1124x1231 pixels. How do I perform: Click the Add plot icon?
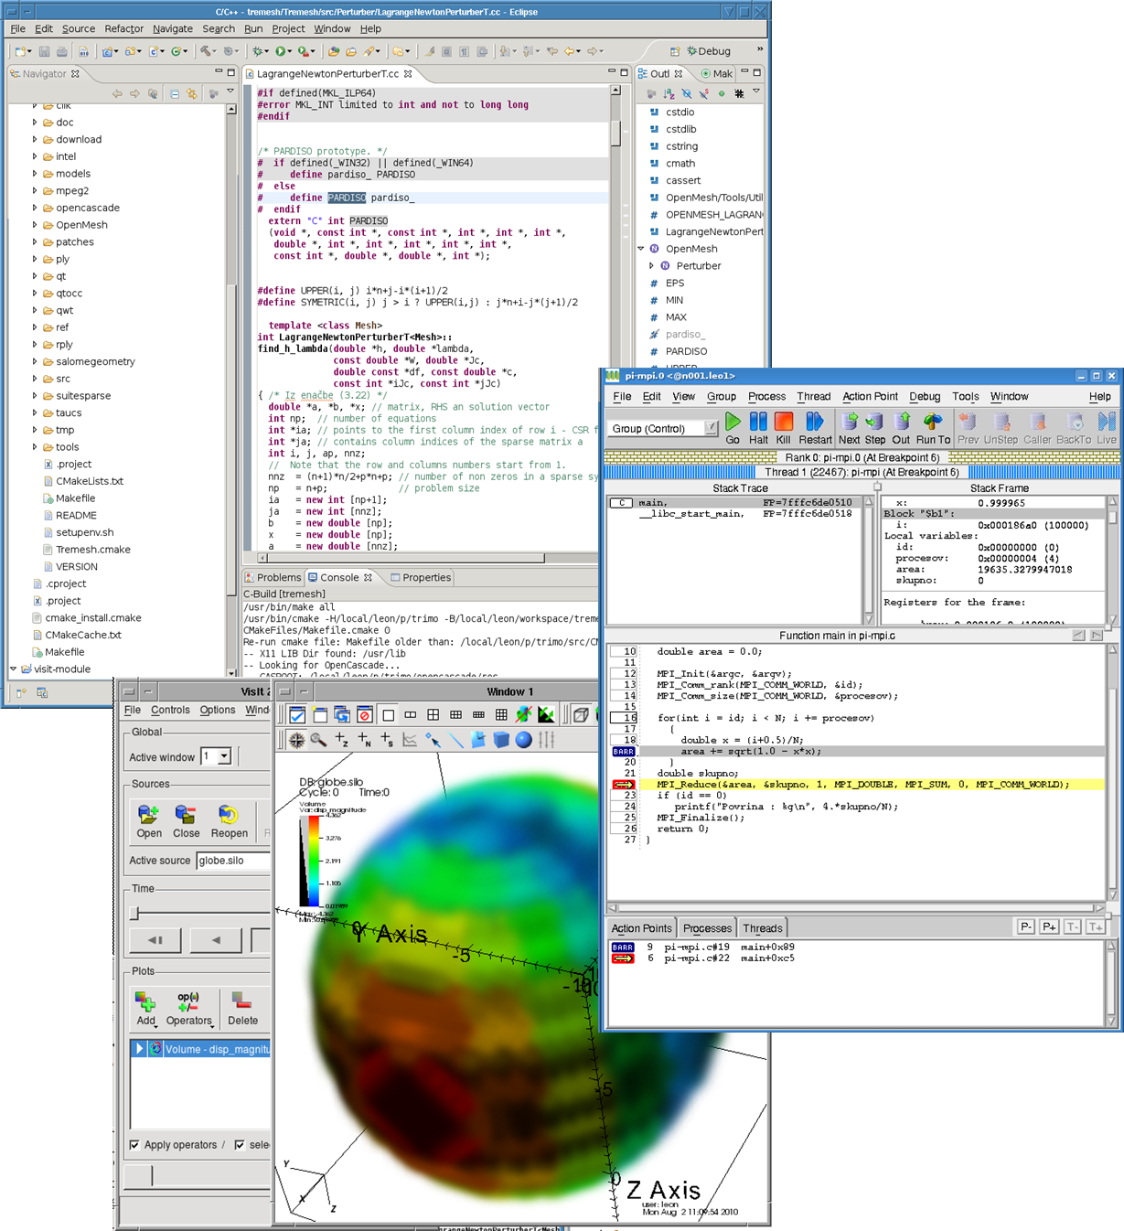pos(145,1001)
